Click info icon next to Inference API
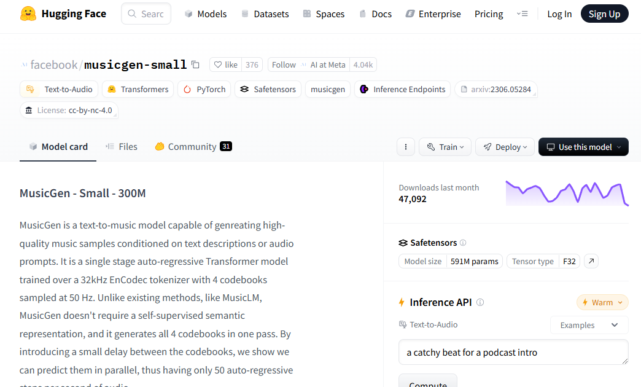Viewport: 641px width, 387px height. (480, 302)
